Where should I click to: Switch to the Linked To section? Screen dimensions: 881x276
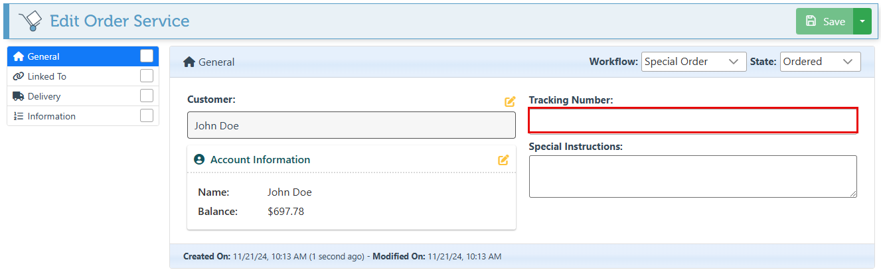(x=47, y=76)
